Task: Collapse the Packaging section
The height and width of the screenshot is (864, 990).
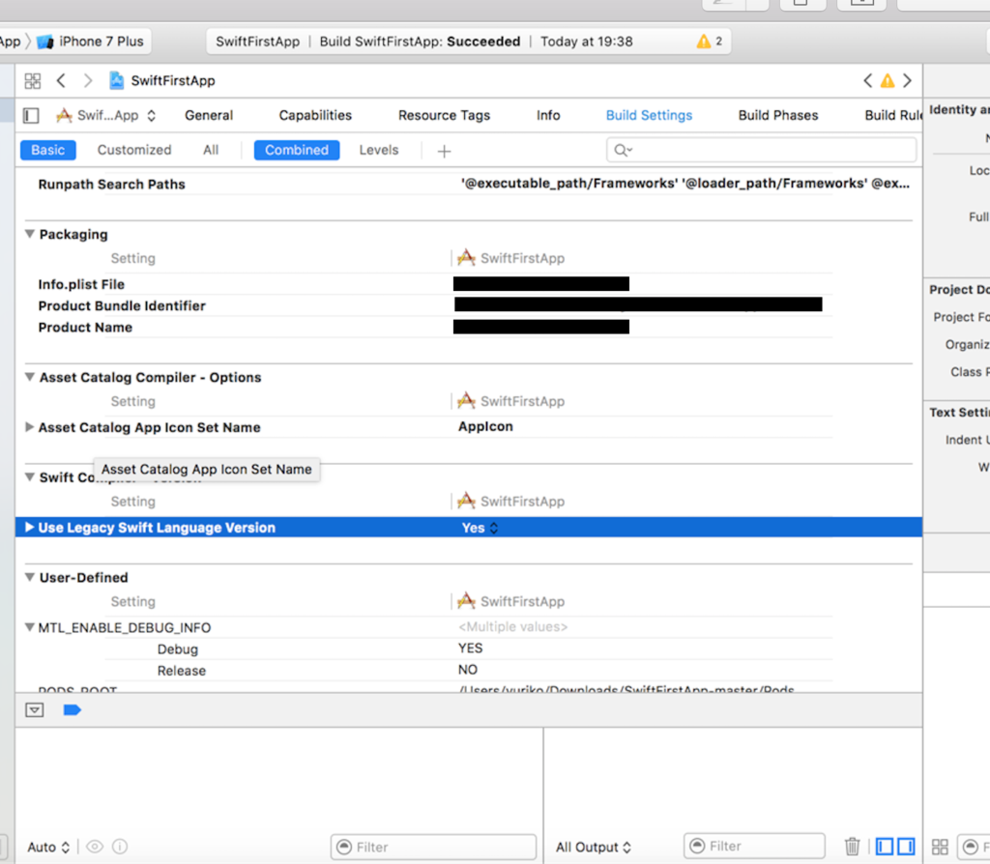Action: [x=30, y=234]
